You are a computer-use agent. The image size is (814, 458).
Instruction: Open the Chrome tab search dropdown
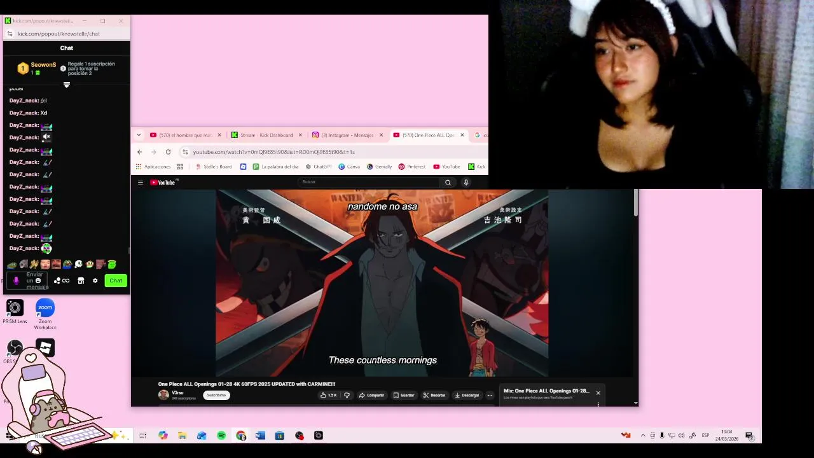pyautogui.click(x=139, y=135)
